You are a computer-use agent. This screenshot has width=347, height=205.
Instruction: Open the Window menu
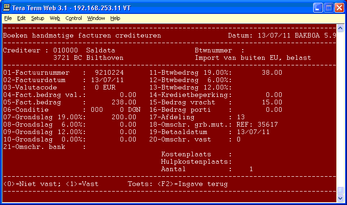(96, 18)
